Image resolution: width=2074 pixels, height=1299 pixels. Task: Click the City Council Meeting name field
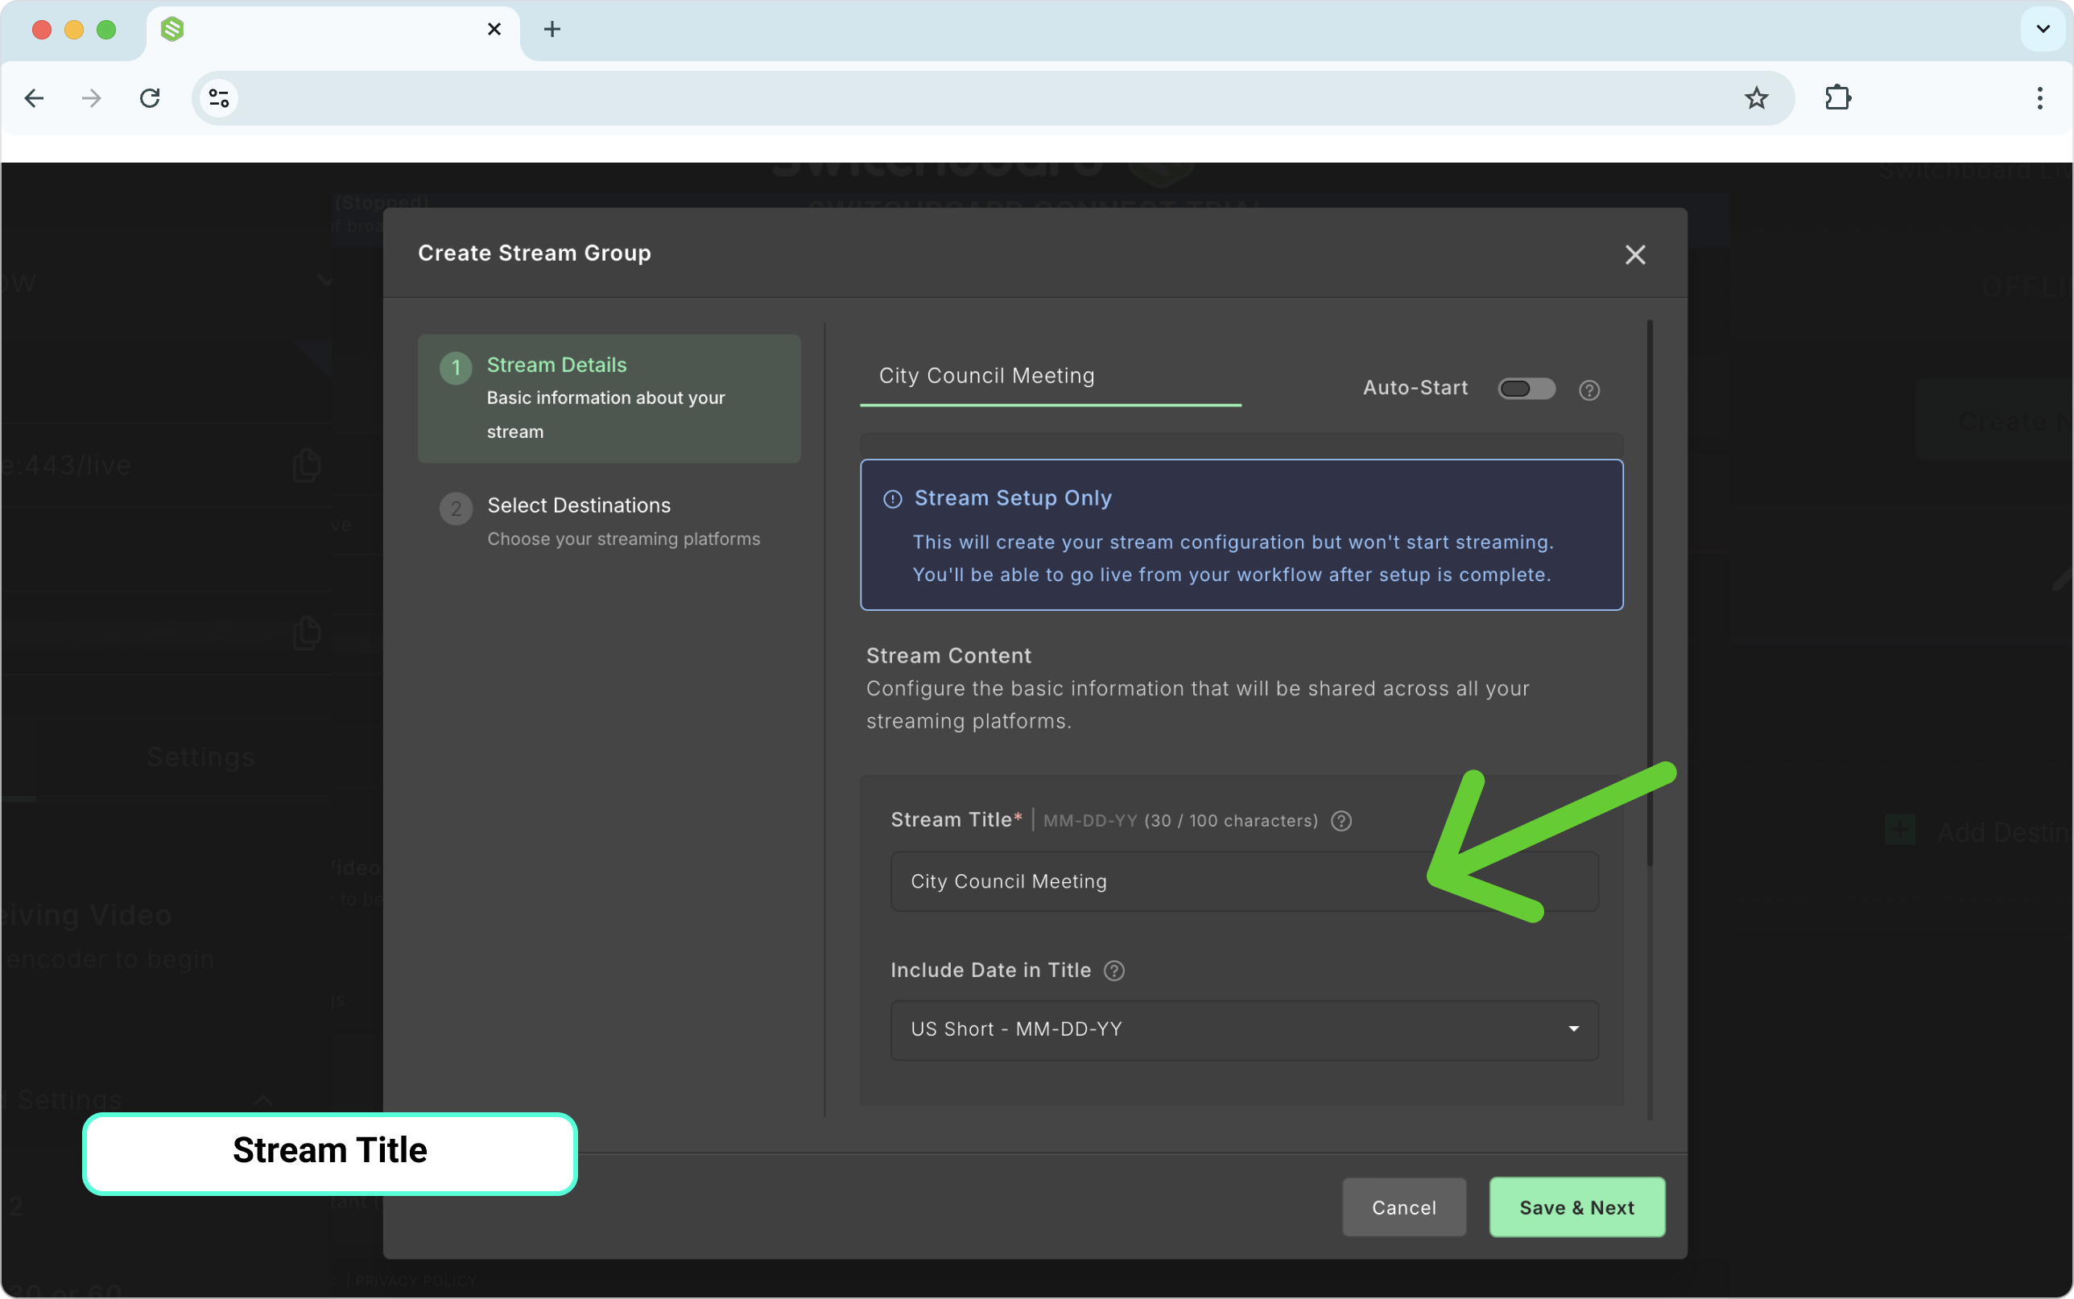tap(1050, 377)
